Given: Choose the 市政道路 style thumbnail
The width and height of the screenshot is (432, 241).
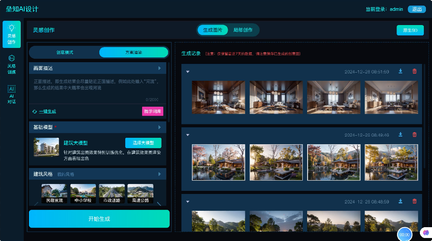Looking at the screenshot, I should point(111,193).
